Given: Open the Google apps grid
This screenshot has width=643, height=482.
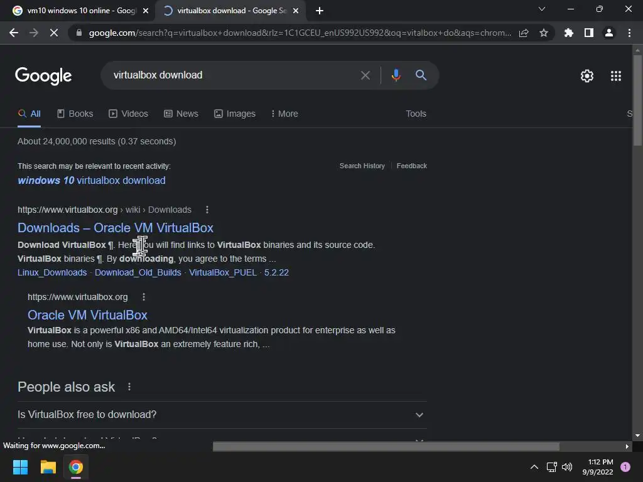Looking at the screenshot, I should point(616,76).
